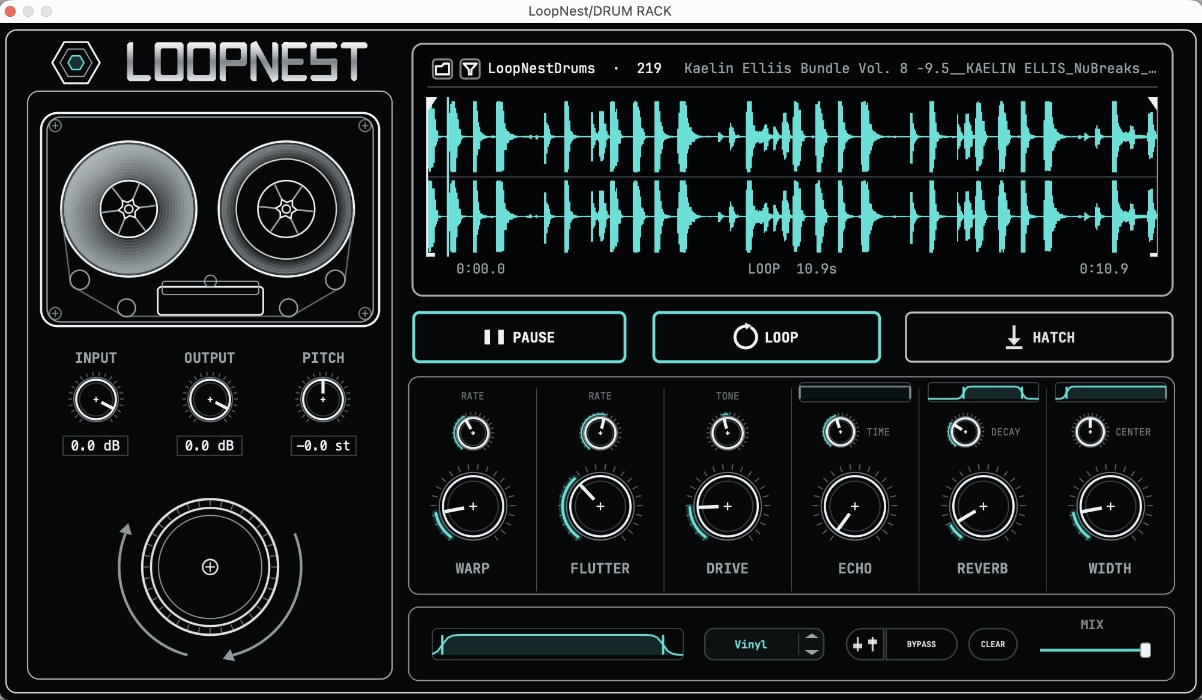Click the HATCH download button
The height and width of the screenshot is (700, 1202).
(x=1039, y=337)
